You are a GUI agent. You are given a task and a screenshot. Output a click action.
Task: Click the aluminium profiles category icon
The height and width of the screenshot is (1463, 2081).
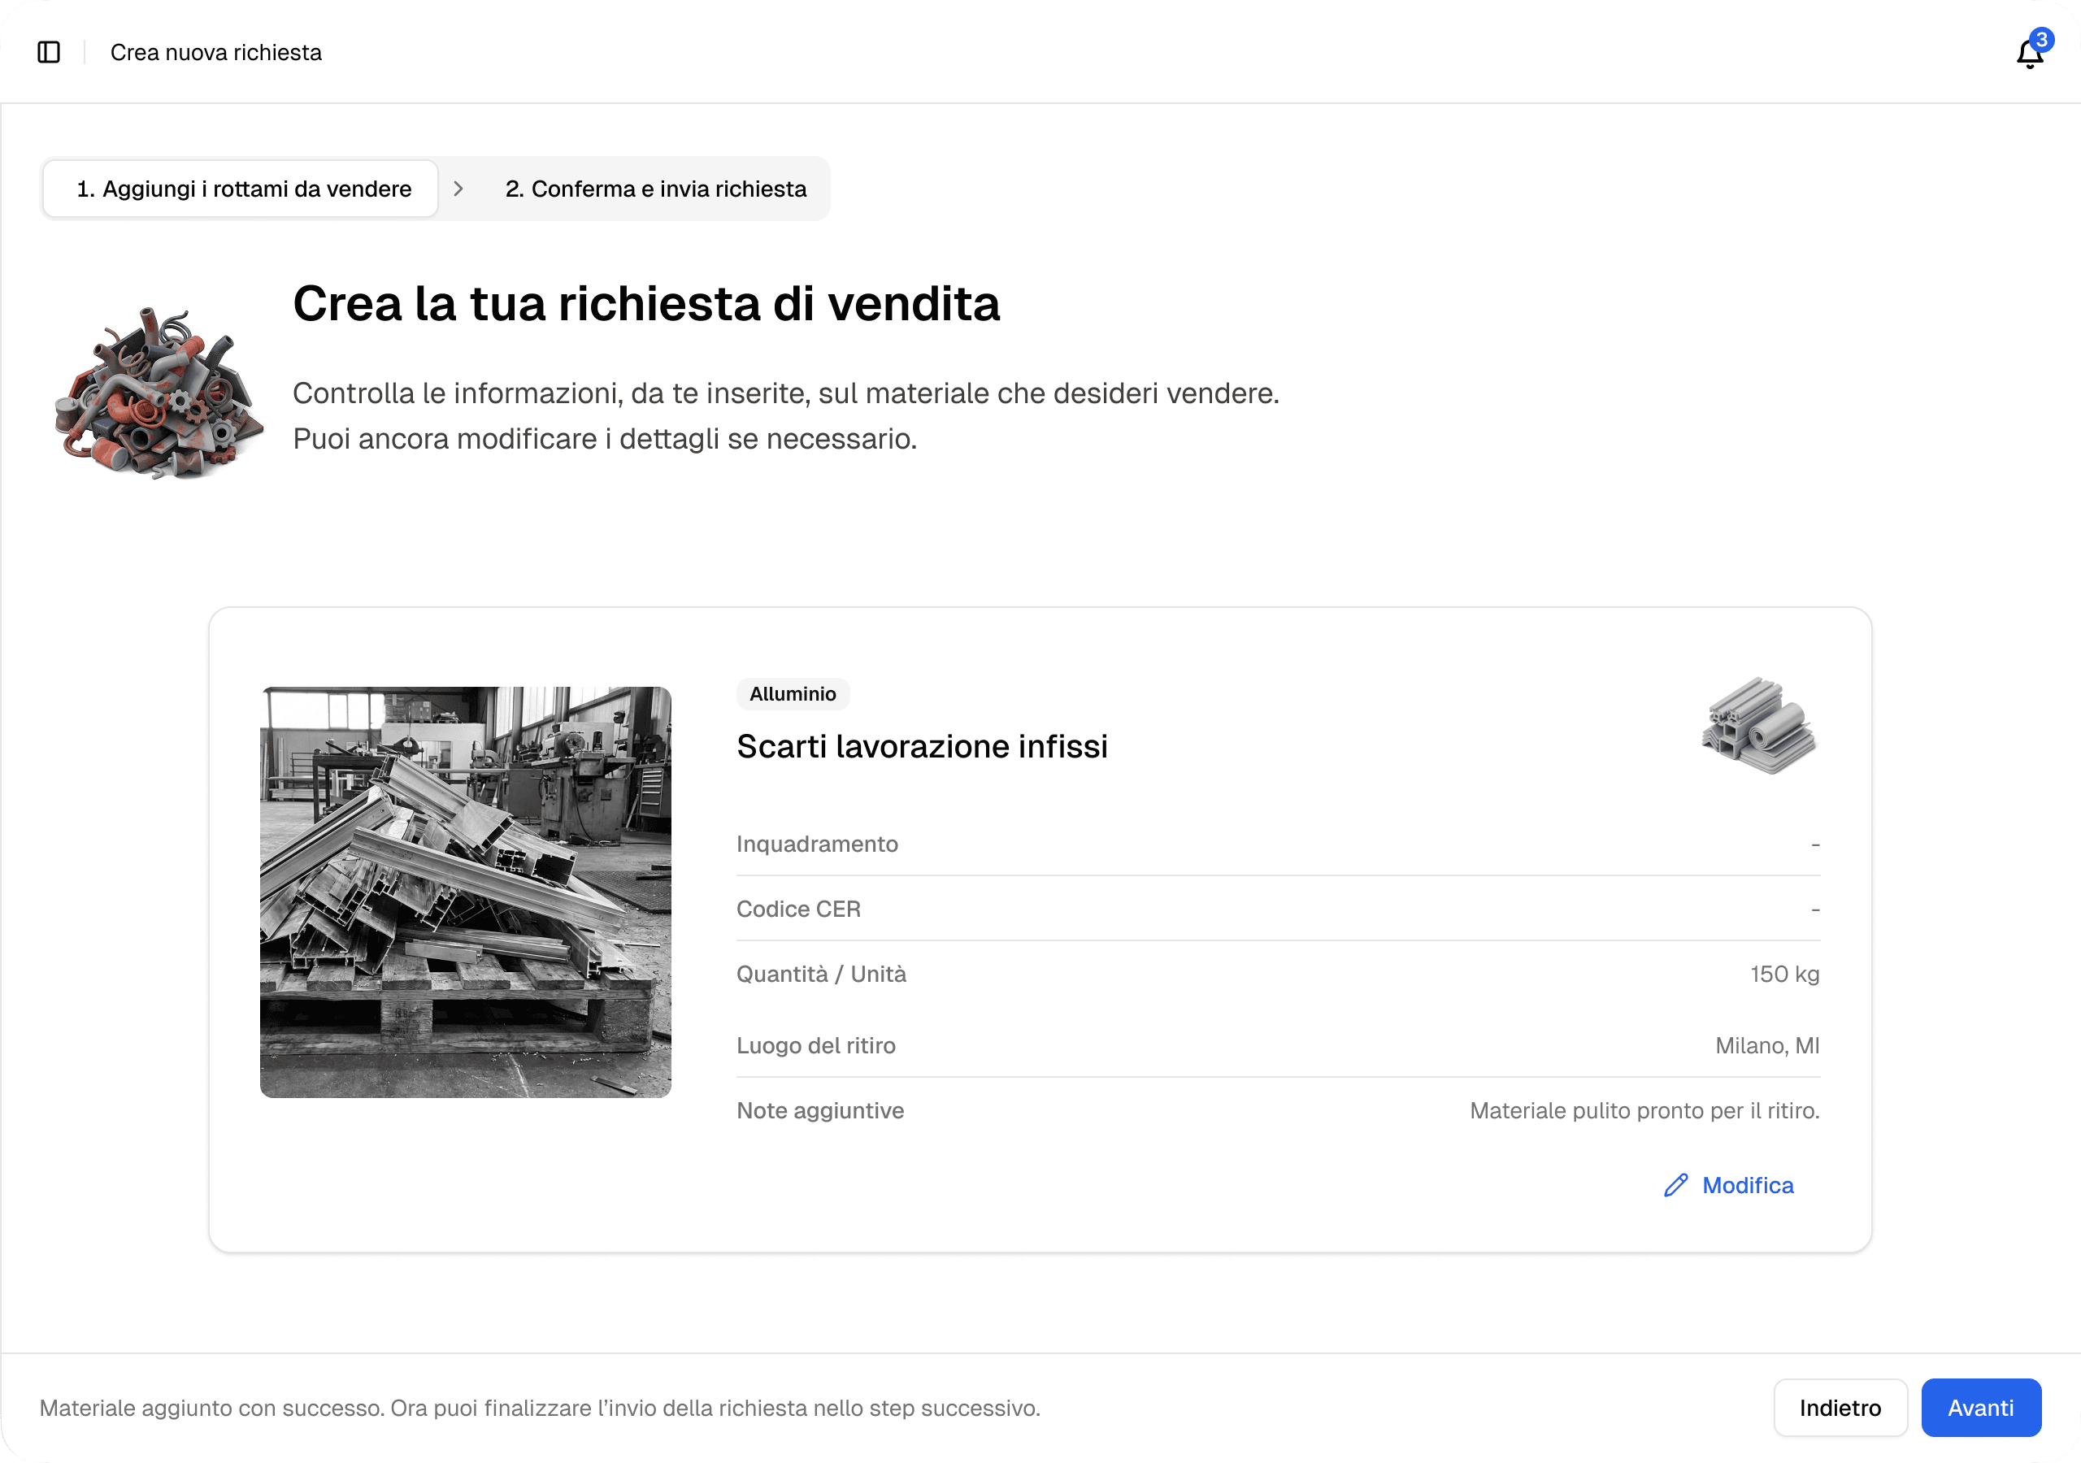click(x=1759, y=725)
